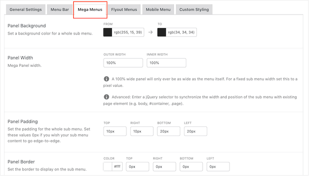Click the Panel Border #fff color field

(117, 166)
